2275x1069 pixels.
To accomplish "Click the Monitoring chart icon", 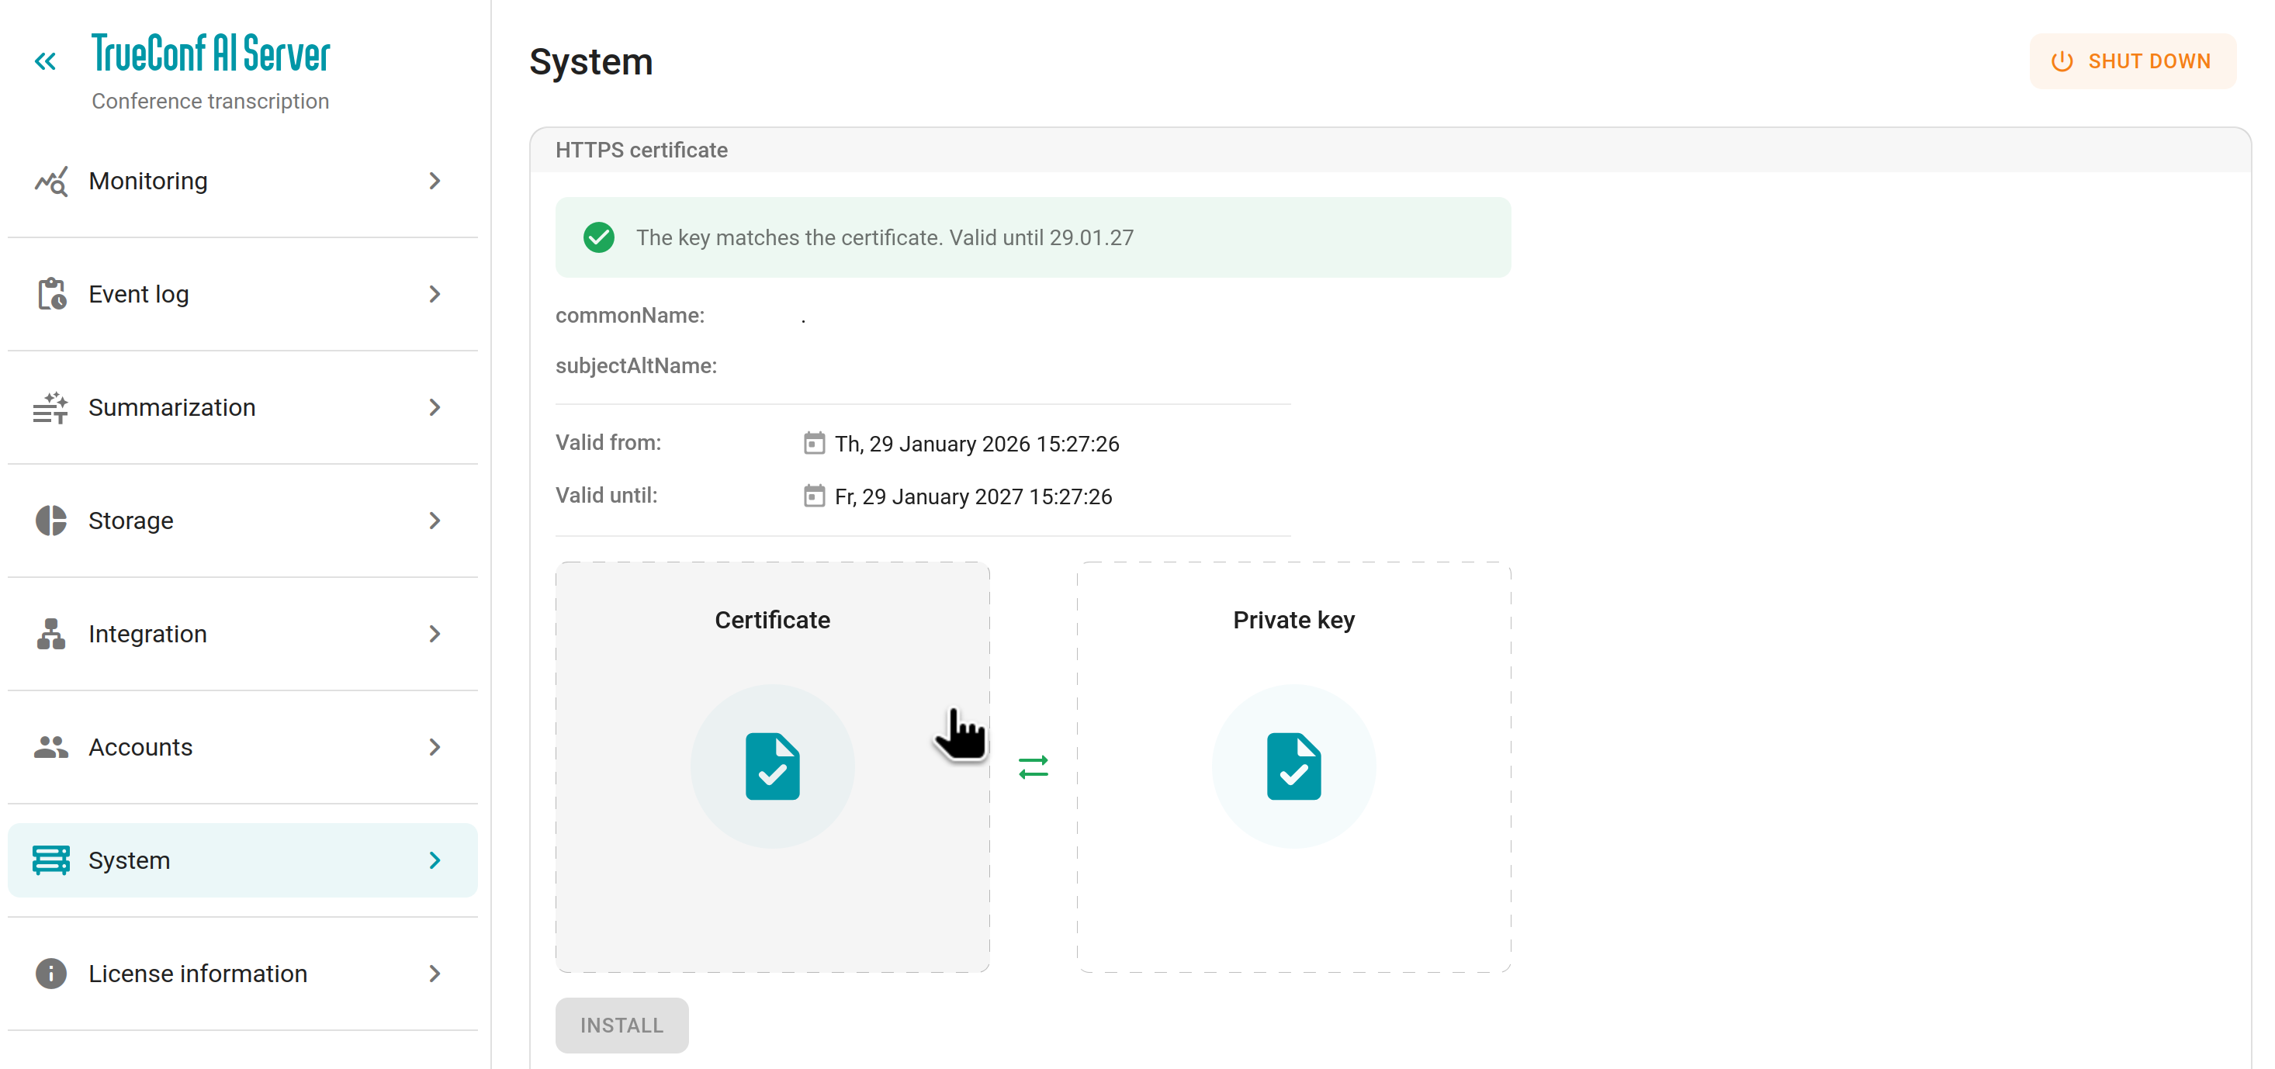I will 50,181.
